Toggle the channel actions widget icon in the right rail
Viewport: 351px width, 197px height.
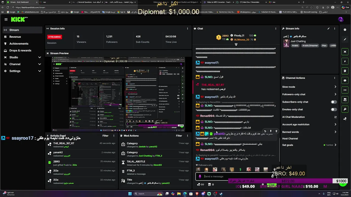coord(345,100)
